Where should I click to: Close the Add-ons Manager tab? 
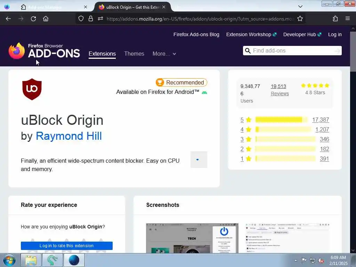[x=86, y=7]
